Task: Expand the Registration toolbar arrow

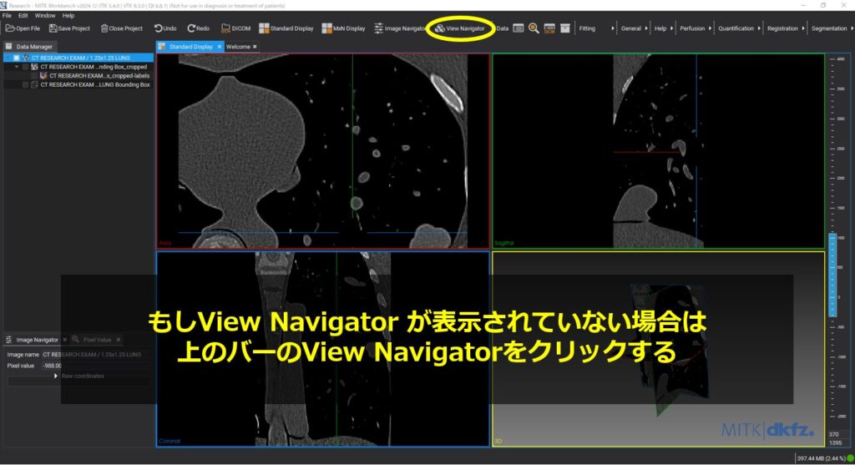Action: (802, 28)
